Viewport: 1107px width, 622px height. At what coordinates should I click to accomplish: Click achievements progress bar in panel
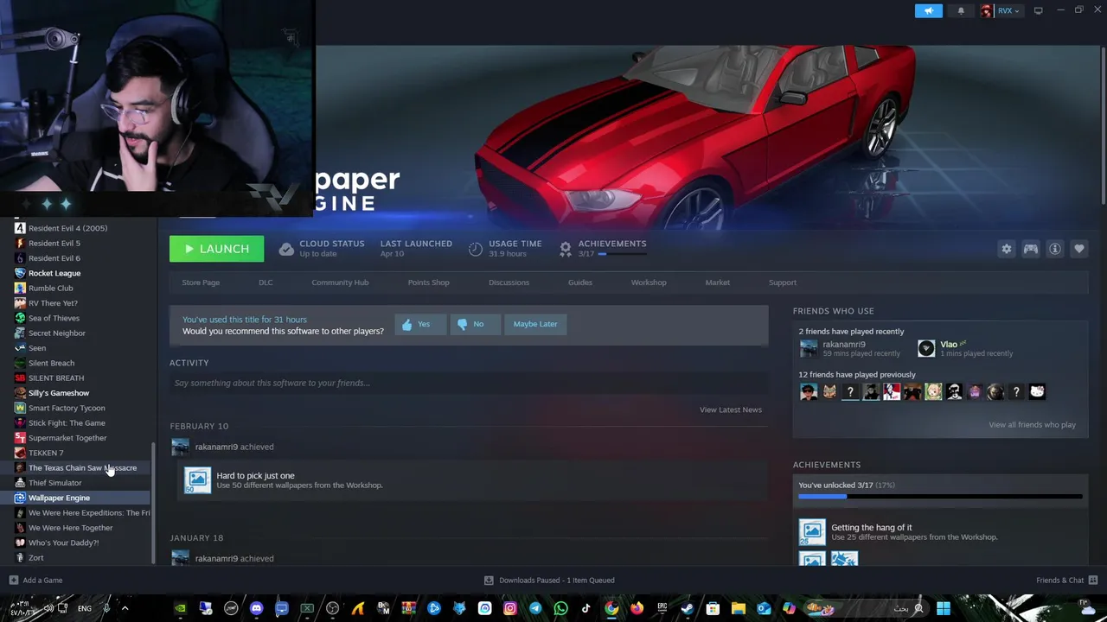[940, 497]
